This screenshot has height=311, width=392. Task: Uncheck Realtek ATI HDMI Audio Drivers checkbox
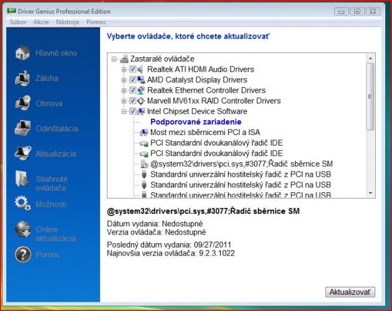click(x=132, y=70)
